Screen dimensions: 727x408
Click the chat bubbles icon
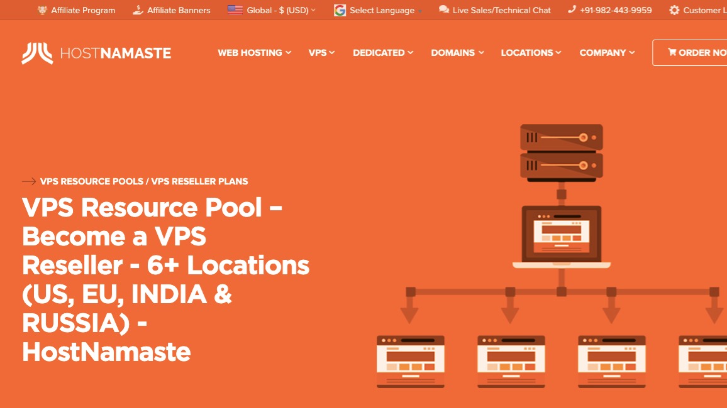444,9
